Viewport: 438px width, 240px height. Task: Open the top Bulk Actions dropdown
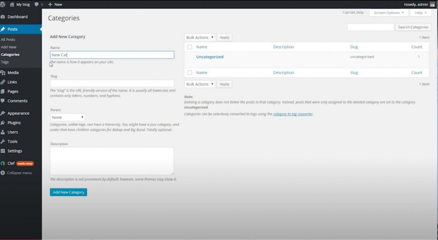200,37
